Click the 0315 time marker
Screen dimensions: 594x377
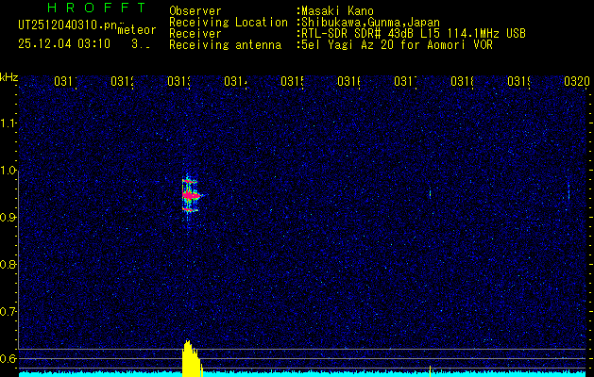tap(292, 82)
